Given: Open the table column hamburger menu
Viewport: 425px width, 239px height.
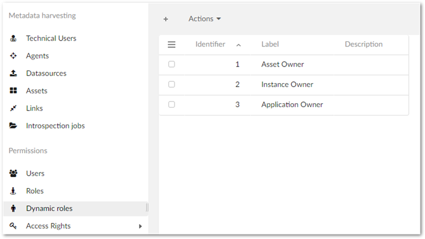Looking at the screenshot, I should (171, 44).
